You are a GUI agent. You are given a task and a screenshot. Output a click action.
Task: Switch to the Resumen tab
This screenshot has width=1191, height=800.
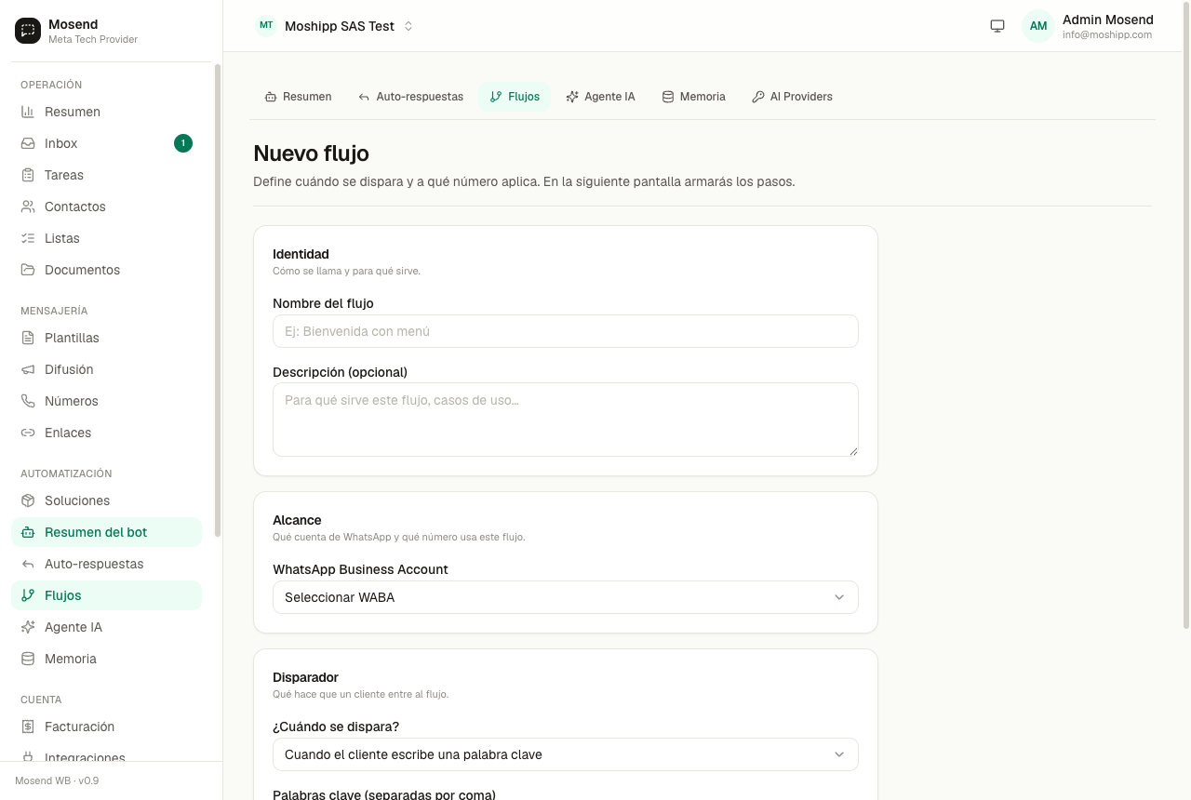click(299, 97)
